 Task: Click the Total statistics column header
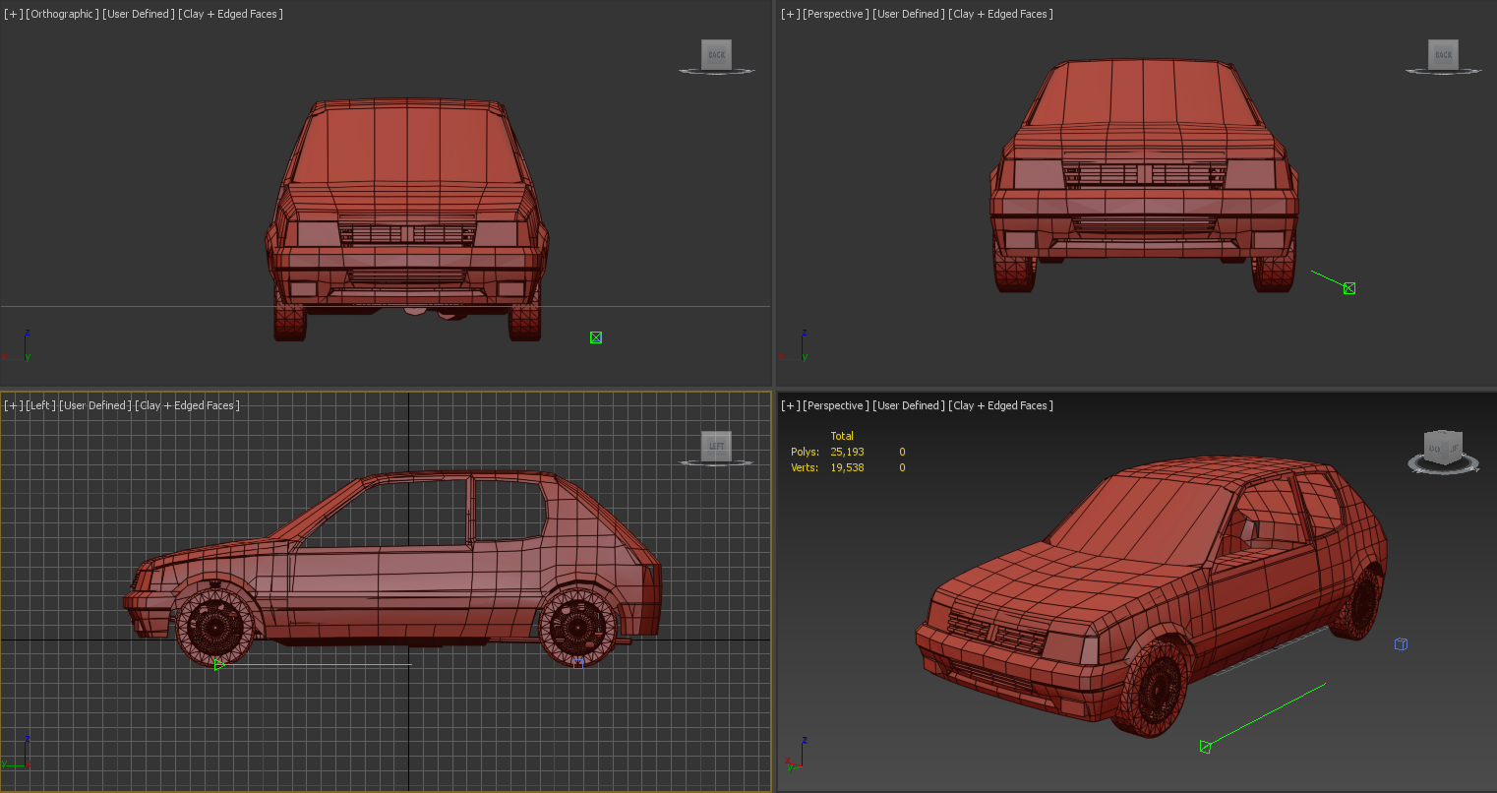click(x=842, y=436)
